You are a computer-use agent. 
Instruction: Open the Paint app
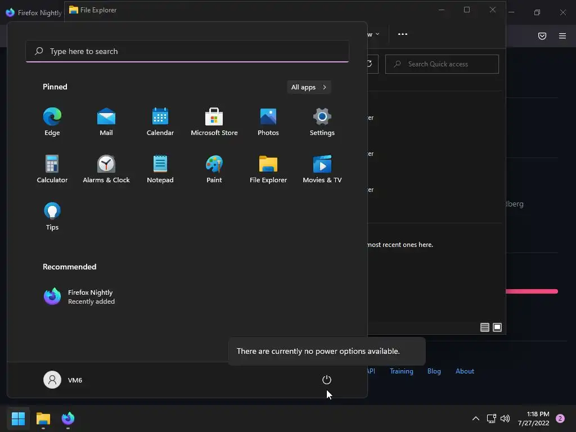214,169
